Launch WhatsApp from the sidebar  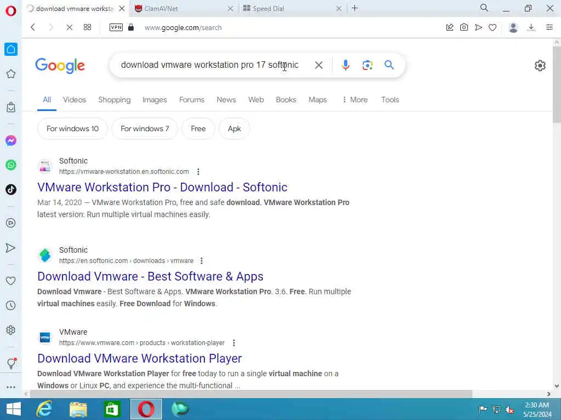pyautogui.click(x=11, y=165)
